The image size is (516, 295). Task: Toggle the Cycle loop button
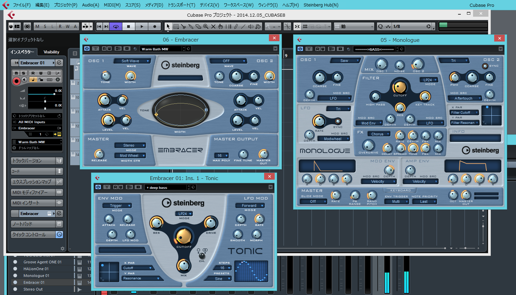pos(116,26)
